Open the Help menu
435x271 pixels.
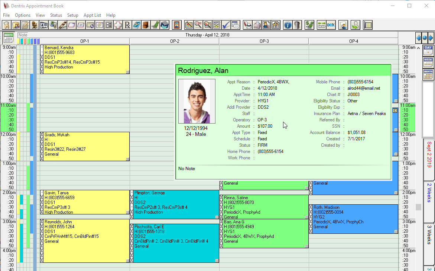click(111, 15)
